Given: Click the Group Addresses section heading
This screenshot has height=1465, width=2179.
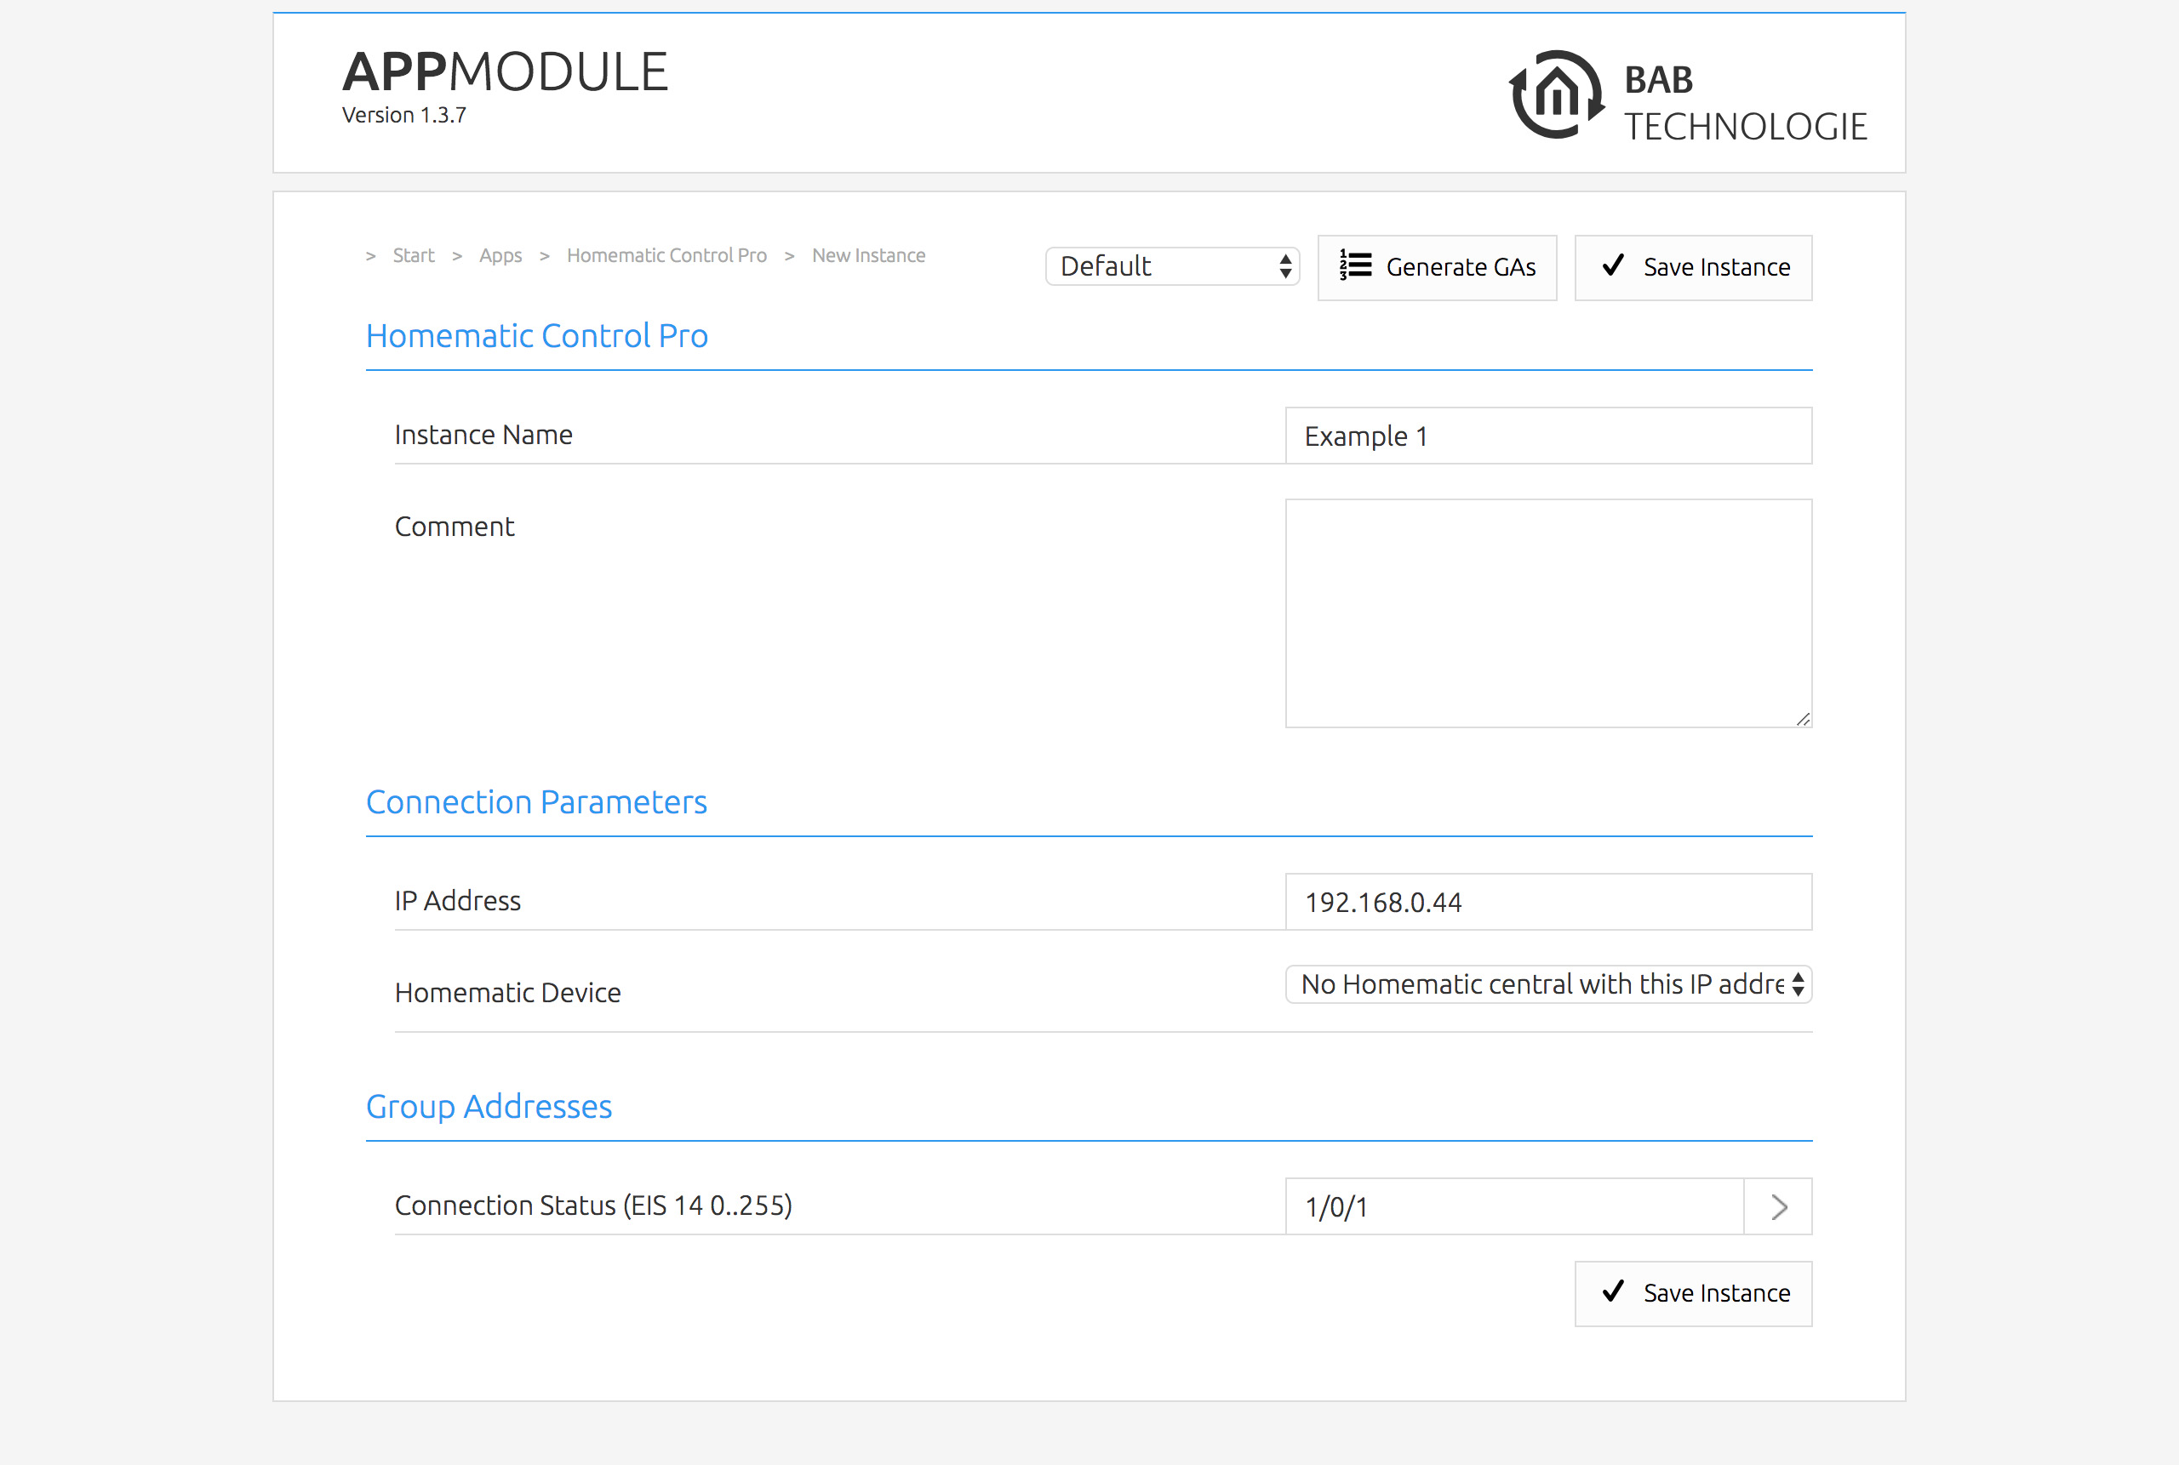Looking at the screenshot, I should 489,1106.
